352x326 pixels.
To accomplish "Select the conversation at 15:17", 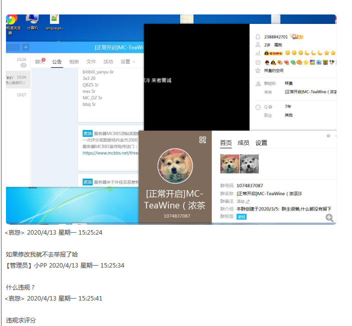I will pos(18,95).
